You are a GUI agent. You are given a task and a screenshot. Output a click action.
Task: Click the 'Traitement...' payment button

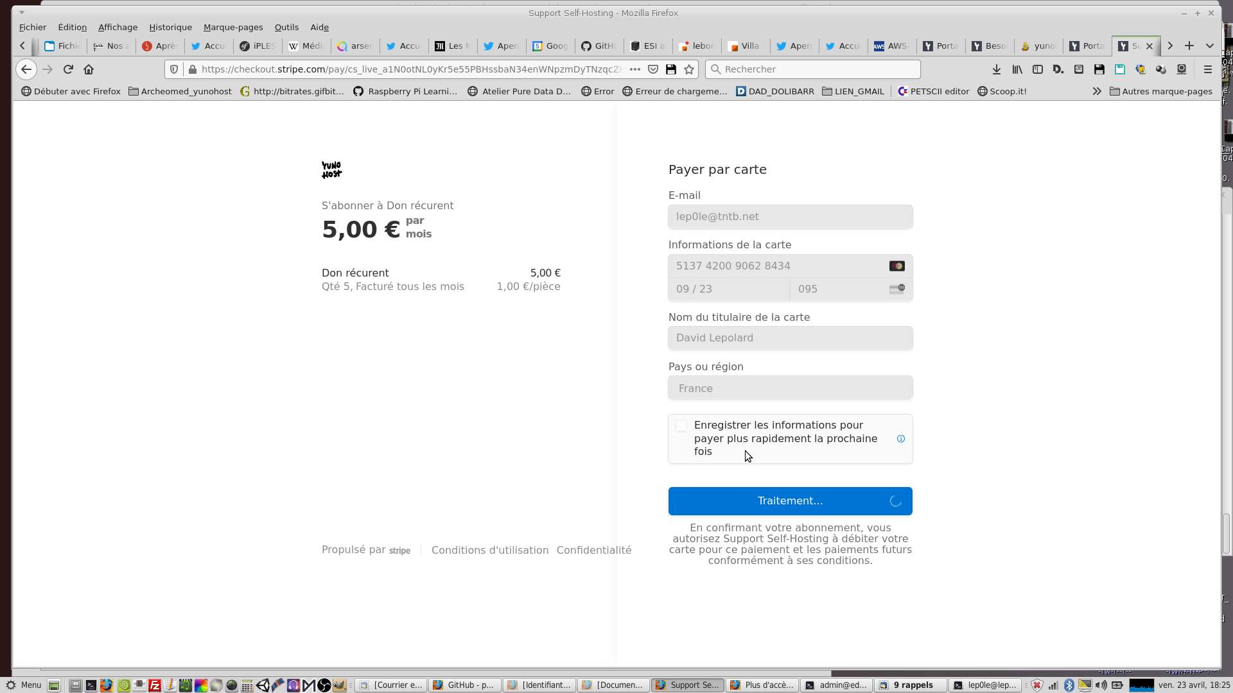pos(790,501)
